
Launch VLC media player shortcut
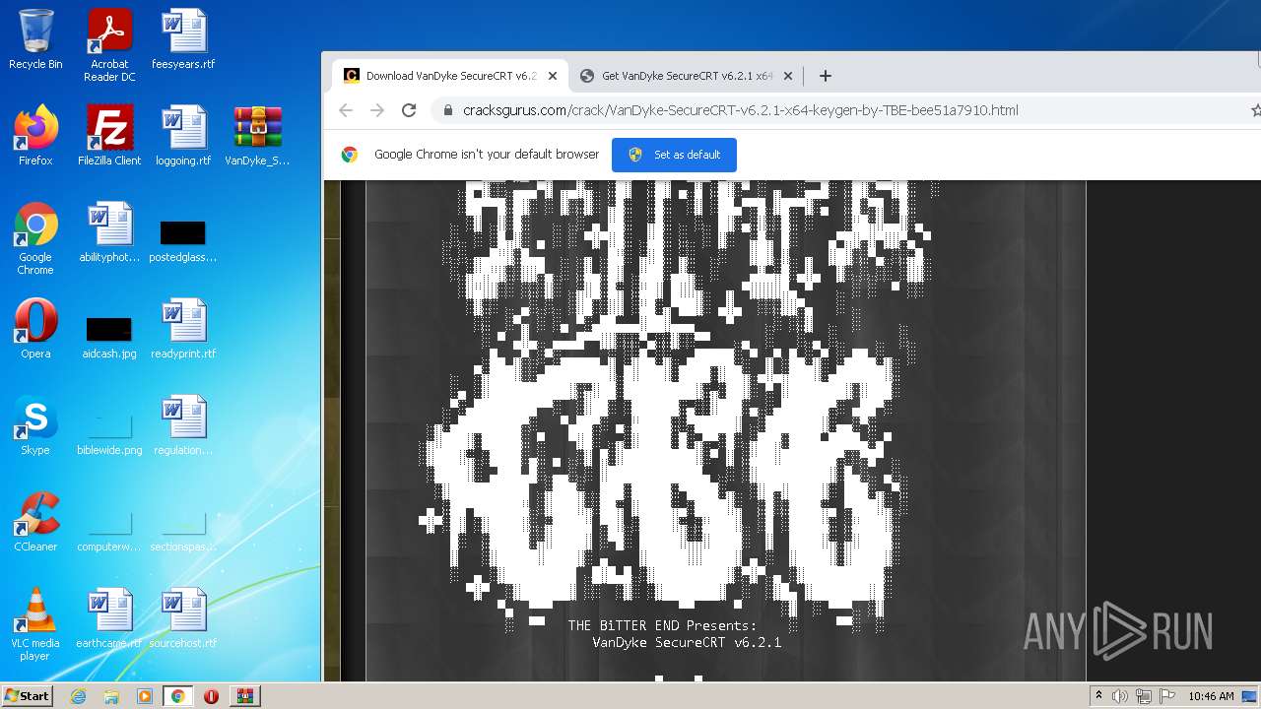coord(35,624)
